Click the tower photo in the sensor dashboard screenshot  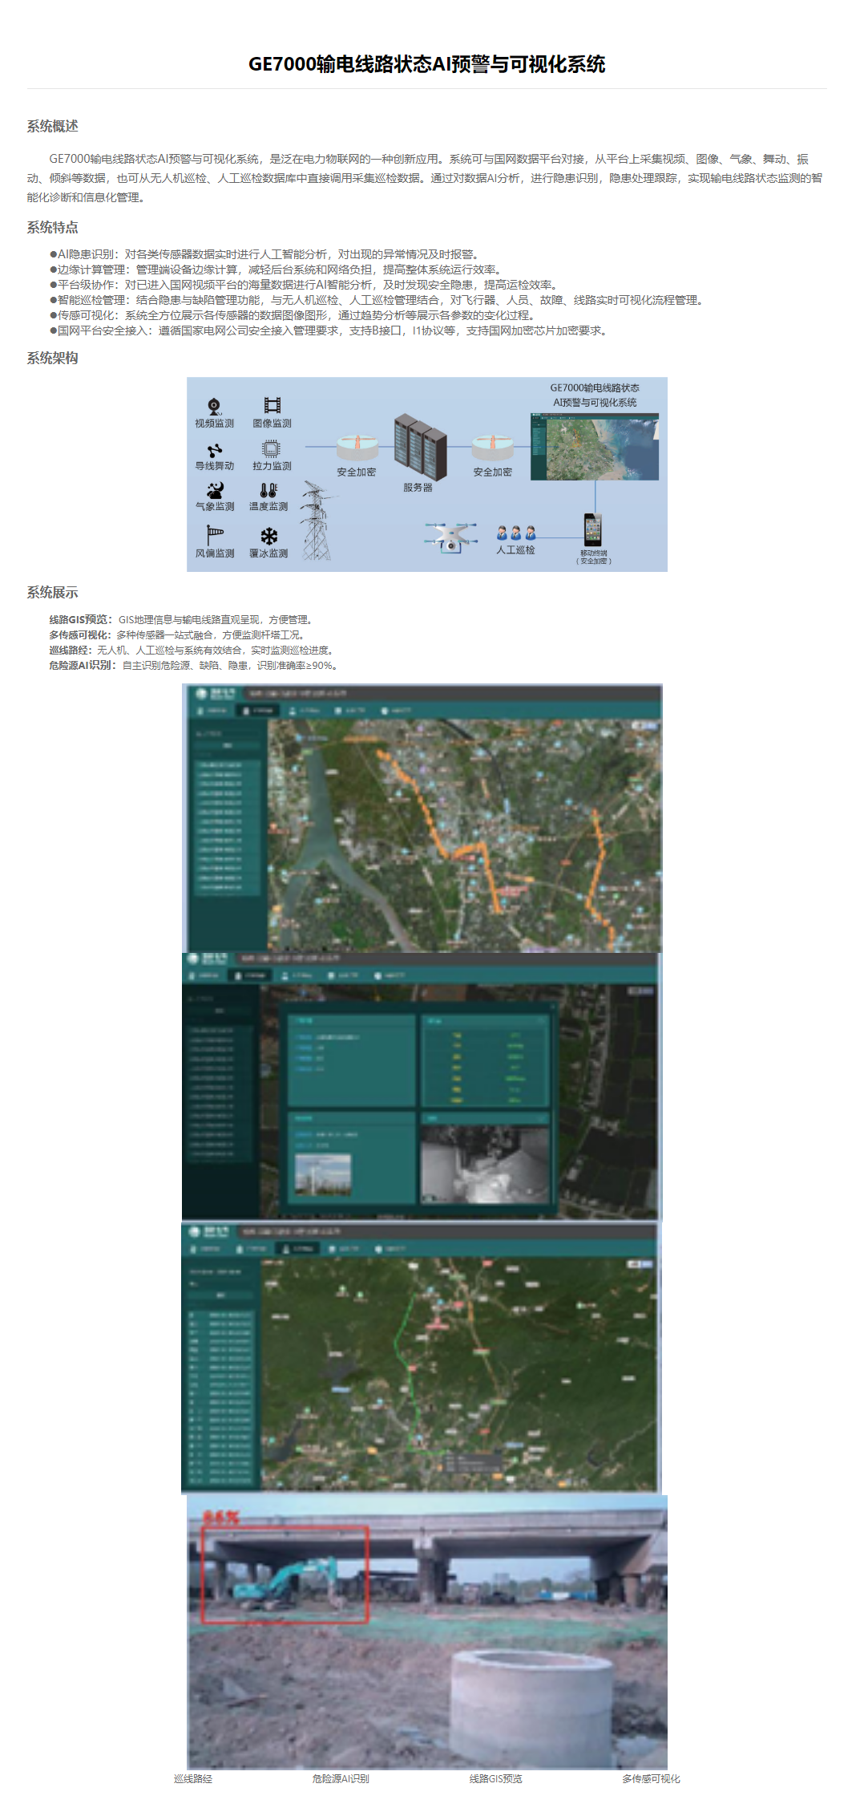[x=323, y=1175]
